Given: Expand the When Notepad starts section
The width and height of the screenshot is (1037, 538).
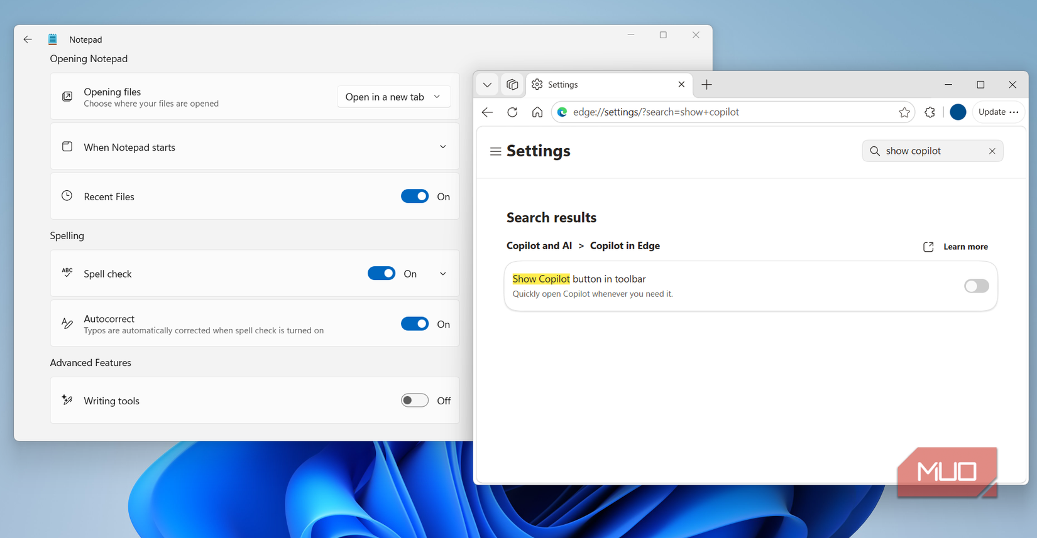Looking at the screenshot, I should coord(442,147).
